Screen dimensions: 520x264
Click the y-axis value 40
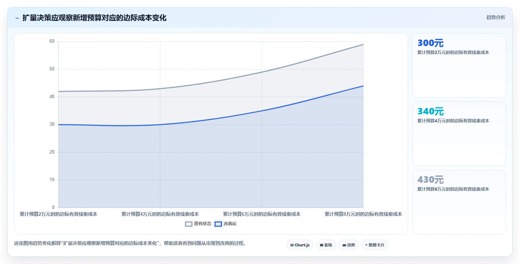coord(52,97)
